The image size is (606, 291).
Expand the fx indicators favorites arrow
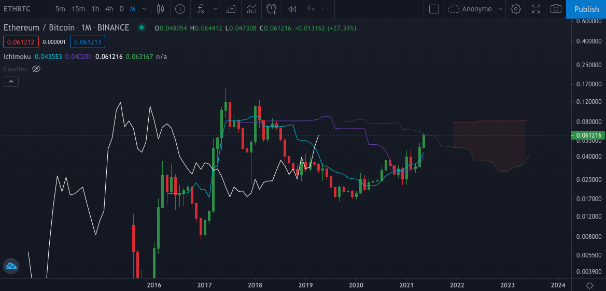pos(216,9)
